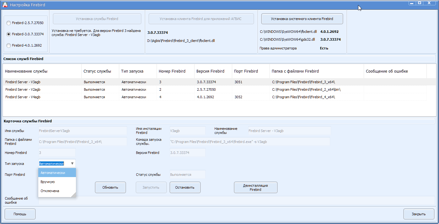Click version cell 2.5.7.27050 in table
The height and width of the screenshot is (224, 439).
(213, 89)
